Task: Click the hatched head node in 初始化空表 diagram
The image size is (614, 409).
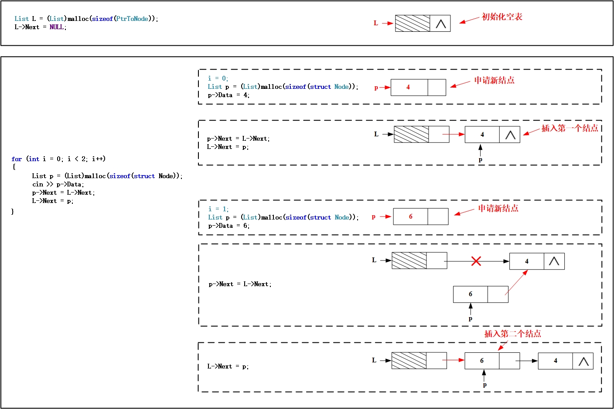Action: [x=413, y=24]
